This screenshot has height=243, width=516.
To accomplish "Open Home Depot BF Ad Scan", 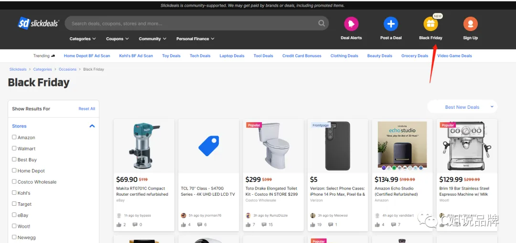I will coord(87,56).
